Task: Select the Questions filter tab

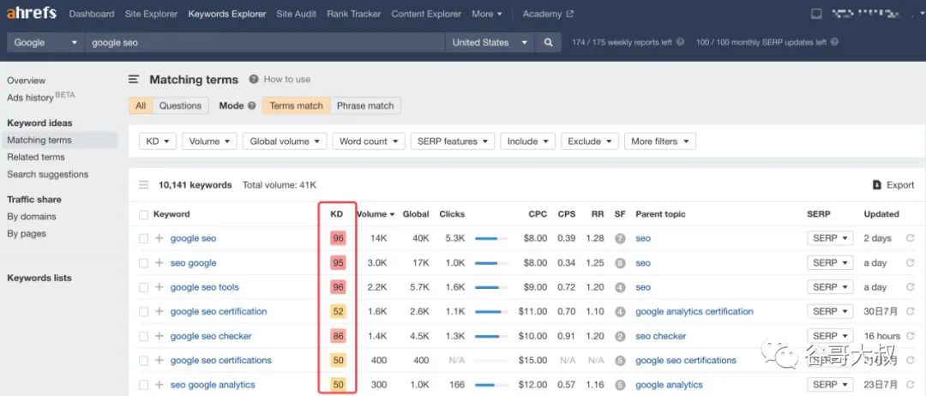Action: point(180,105)
